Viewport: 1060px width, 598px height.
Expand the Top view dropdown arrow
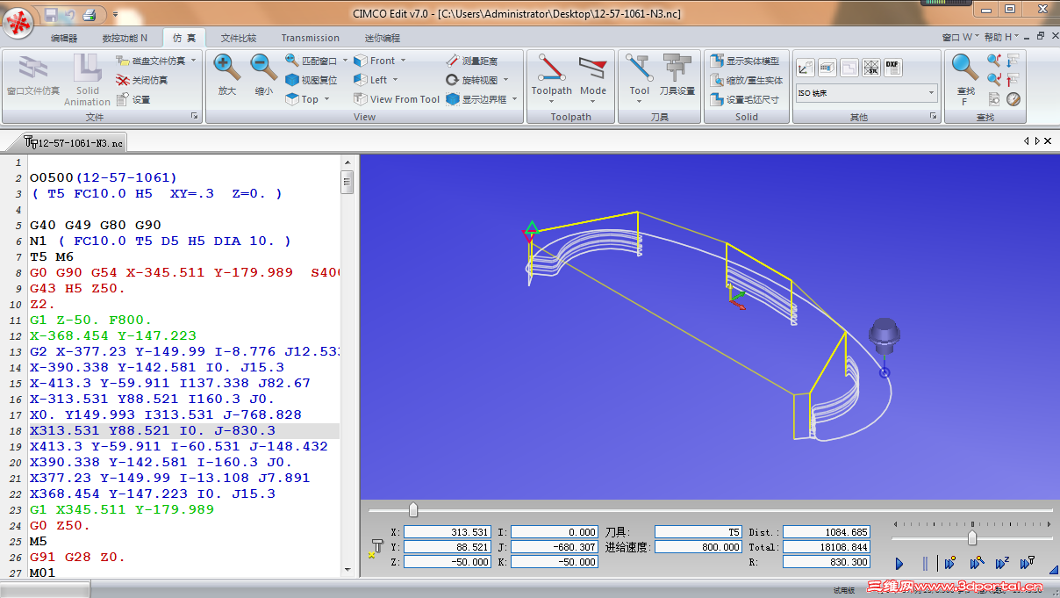tap(327, 99)
